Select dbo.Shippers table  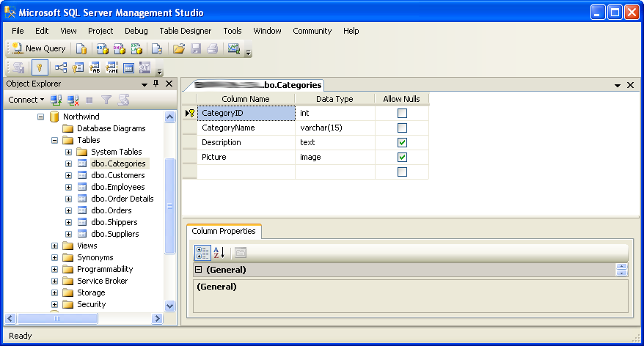pos(114,222)
